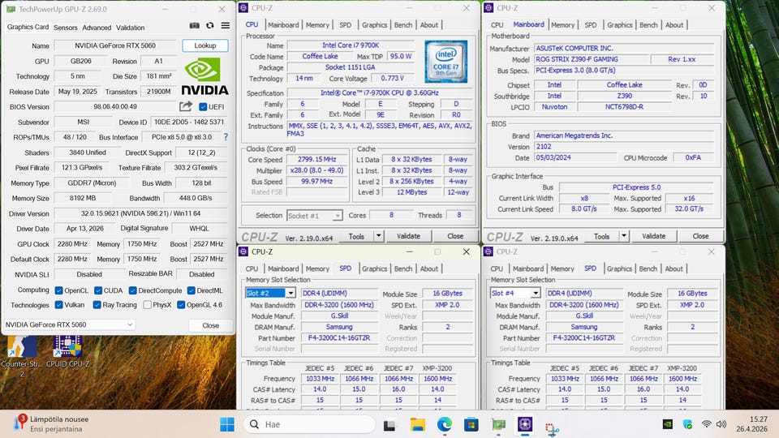Click the Lookup button in GPU-Z

(x=204, y=46)
